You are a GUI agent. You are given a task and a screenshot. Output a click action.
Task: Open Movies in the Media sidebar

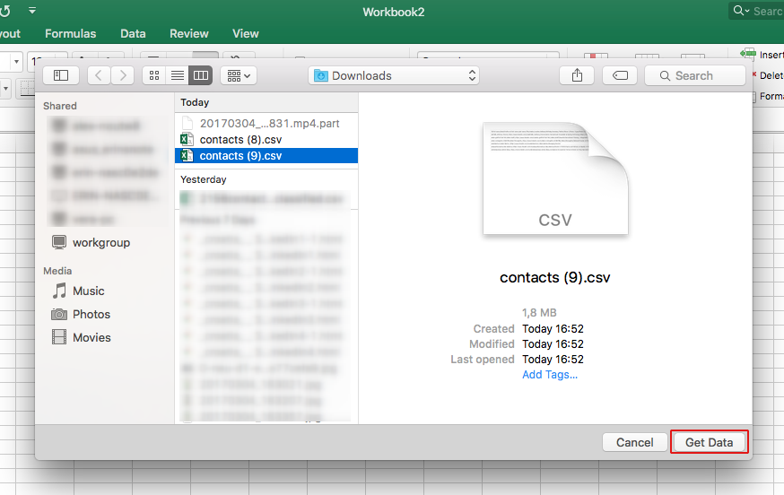82,337
